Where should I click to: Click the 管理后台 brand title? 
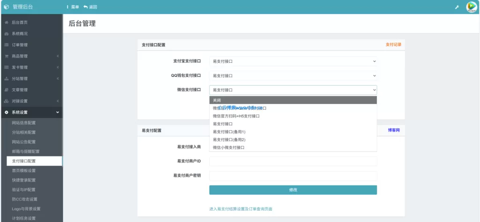[22, 7]
